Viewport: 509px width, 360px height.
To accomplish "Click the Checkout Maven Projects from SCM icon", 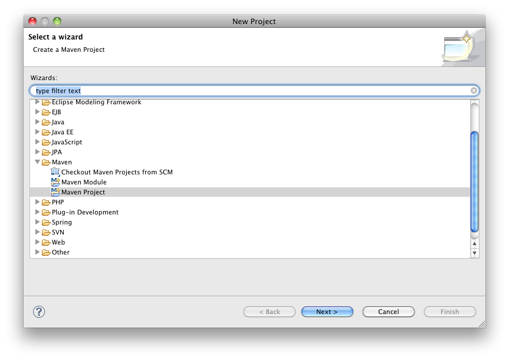I will point(55,172).
